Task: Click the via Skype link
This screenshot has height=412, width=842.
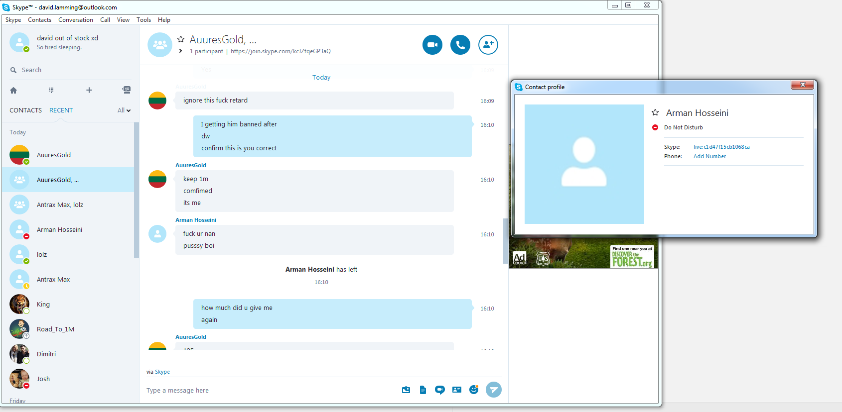Action: 162,372
